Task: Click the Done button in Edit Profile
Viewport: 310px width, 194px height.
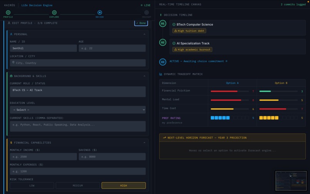Action: 141,23
